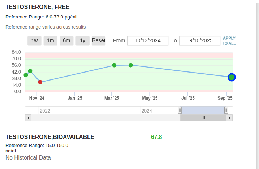Select the latest blue-outlined data point
This screenshot has height=169, width=259.
(232, 77)
